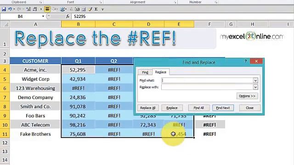294x165 pixels.
Task: Click the Q2 header cell
Action: point(114,61)
